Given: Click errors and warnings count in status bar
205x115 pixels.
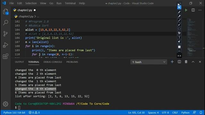Looking at the screenshot, I should point(34,112).
